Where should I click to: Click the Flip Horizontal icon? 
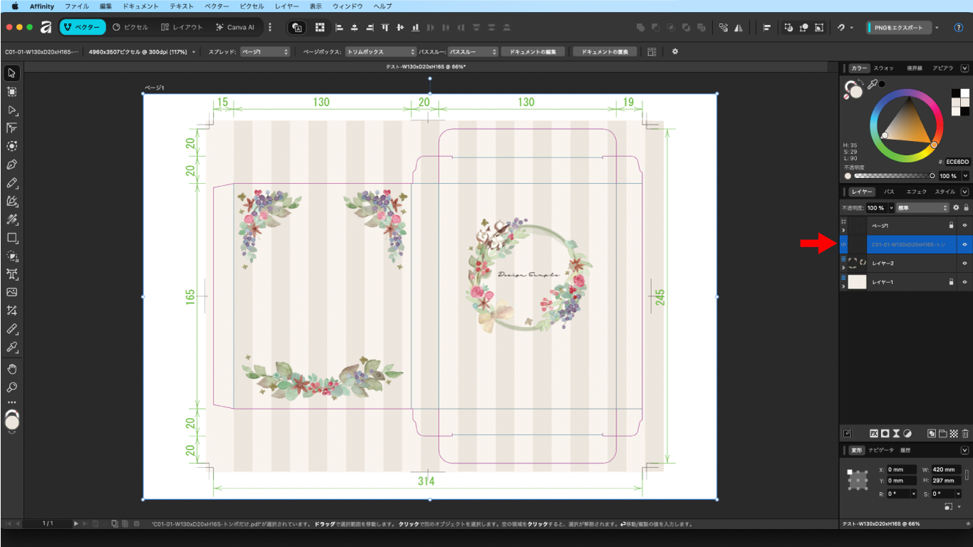(739, 27)
